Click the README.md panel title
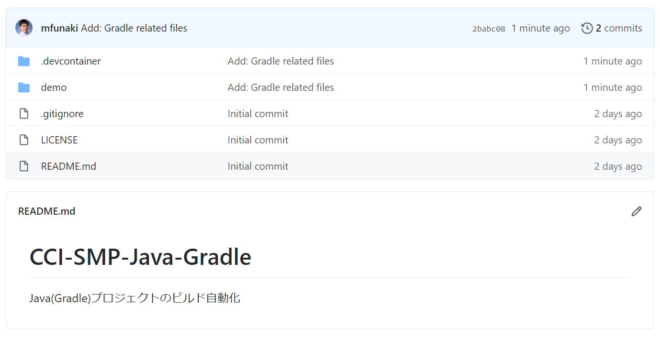 (x=46, y=211)
